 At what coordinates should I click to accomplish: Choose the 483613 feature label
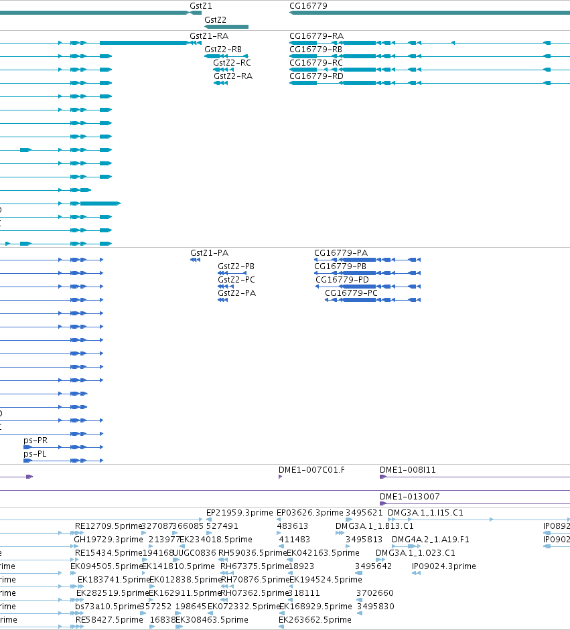(293, 526)
